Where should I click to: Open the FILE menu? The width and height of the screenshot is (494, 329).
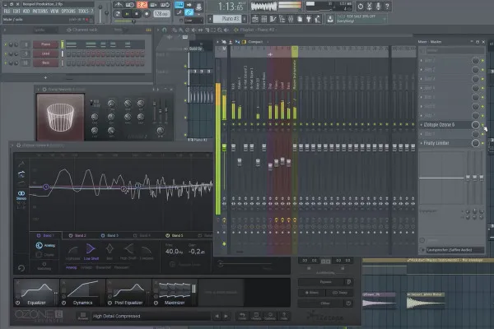pyautogui.click(x=7, y=11)
